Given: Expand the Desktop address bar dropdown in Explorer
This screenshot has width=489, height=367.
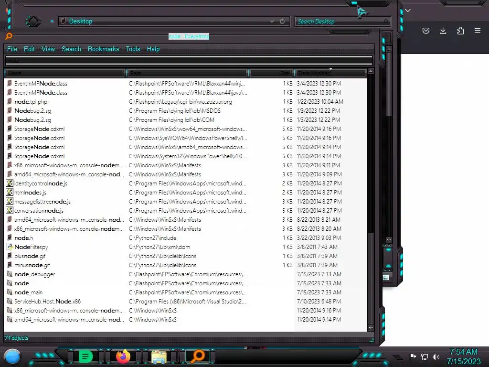Looking at the screenshot, I should pos(272,21).
